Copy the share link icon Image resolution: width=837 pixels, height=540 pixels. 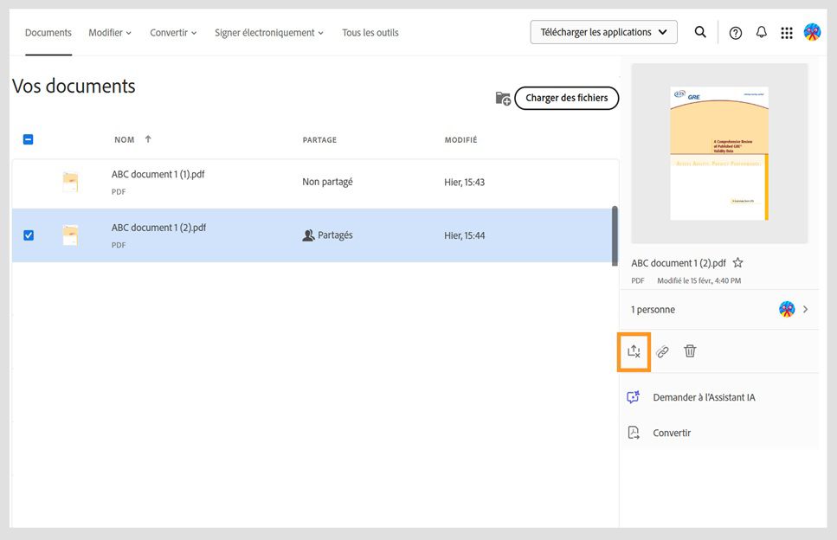pos(662,351)
